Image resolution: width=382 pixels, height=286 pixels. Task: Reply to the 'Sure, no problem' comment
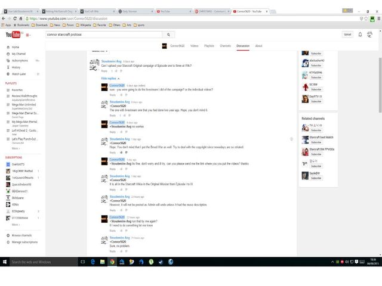pos(113,251)
